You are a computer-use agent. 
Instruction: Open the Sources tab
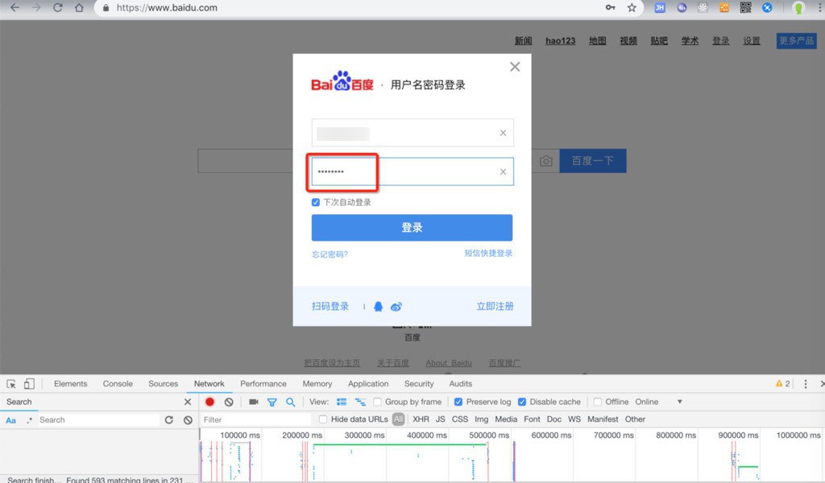pos(163,384)
